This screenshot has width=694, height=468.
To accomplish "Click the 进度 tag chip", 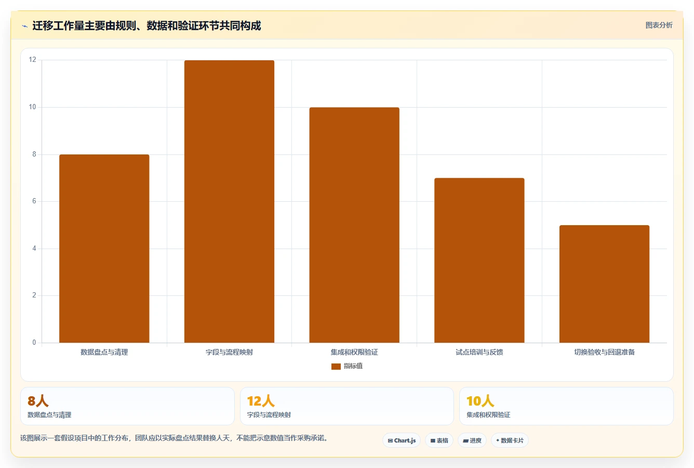I will [x=472, y=440].
